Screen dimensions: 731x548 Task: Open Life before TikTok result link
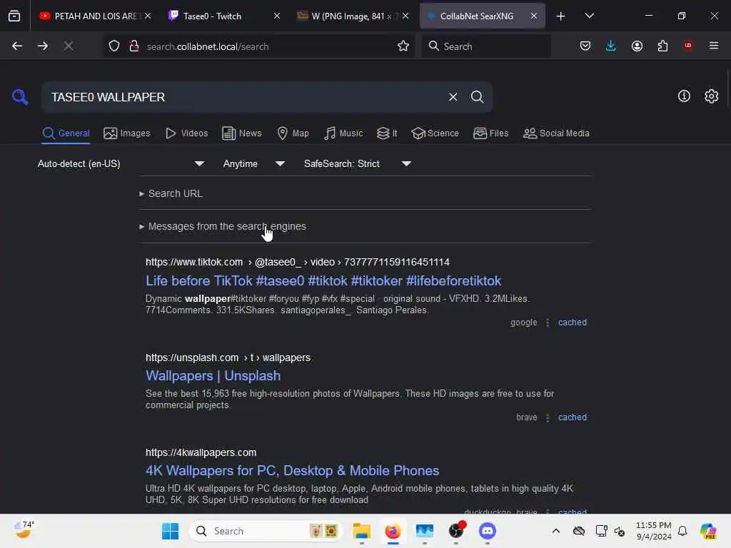323,280
